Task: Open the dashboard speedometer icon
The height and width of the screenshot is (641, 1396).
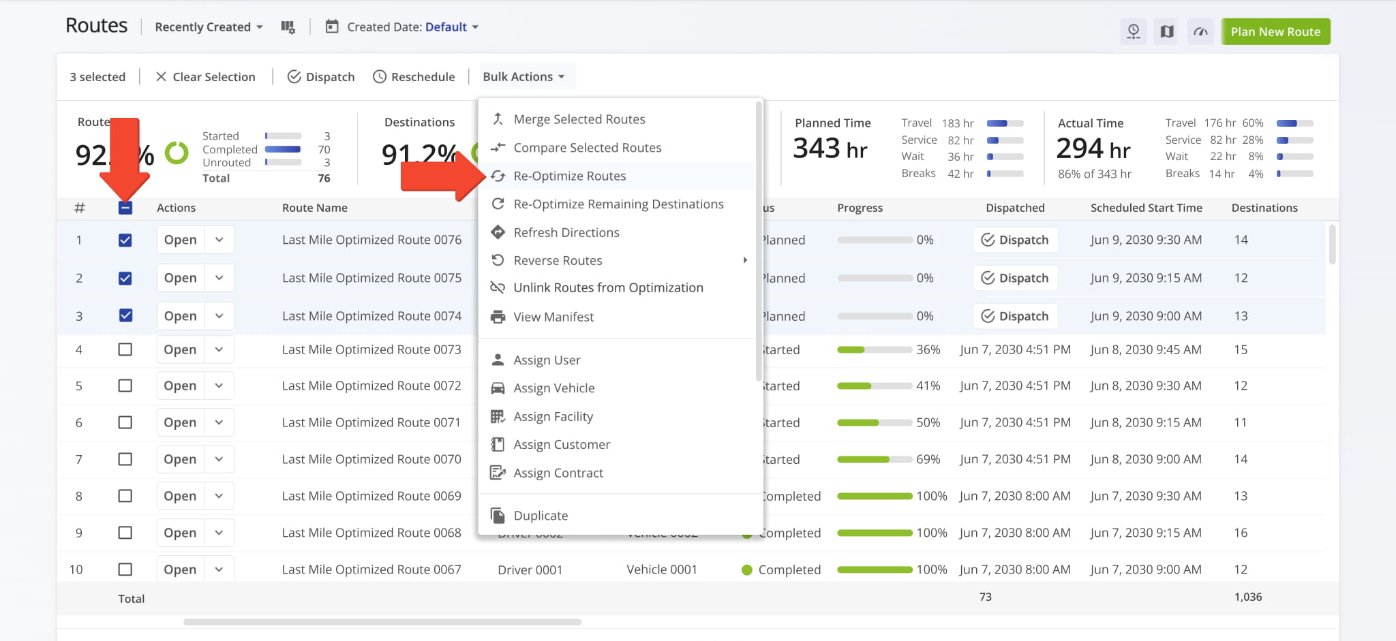Action: [1200, 31]
